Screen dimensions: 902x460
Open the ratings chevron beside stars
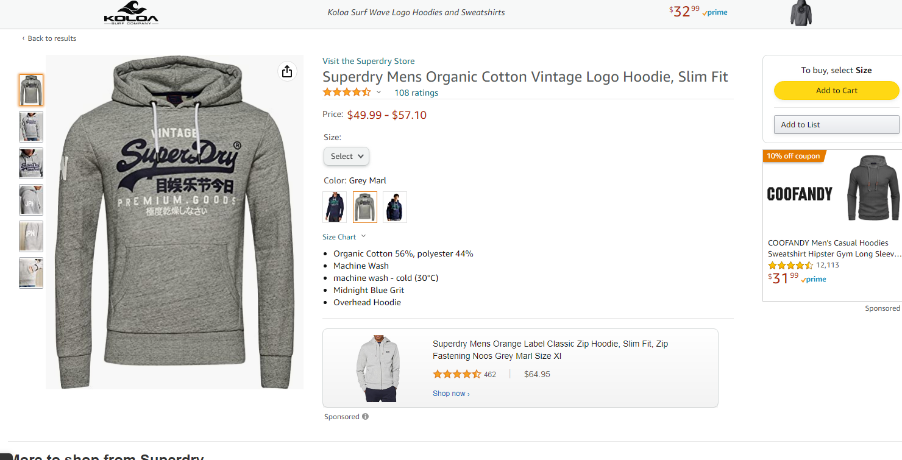click(x=378, y=93)
